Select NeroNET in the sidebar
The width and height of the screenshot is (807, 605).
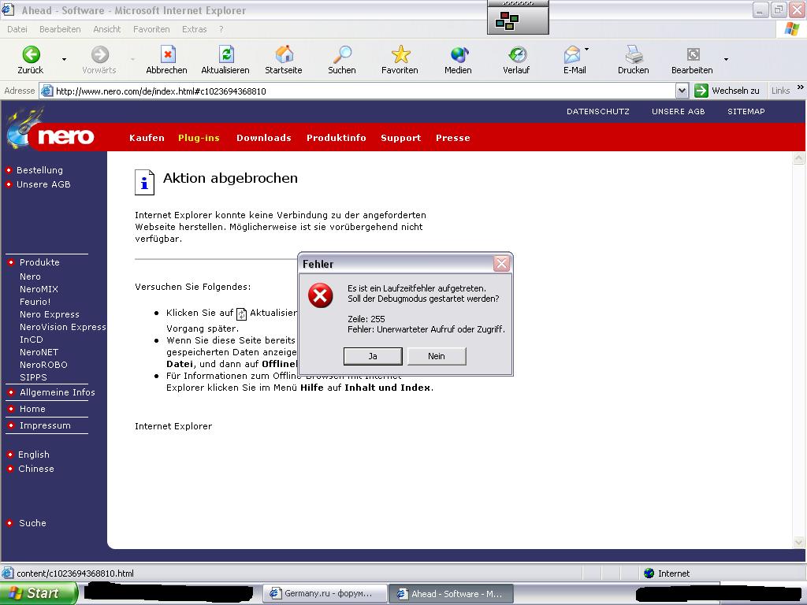(x=39, y=352)
